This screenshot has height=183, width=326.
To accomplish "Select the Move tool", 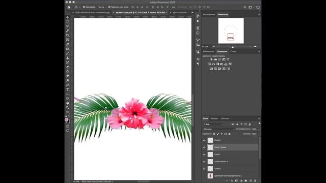I will pos(67,17).
